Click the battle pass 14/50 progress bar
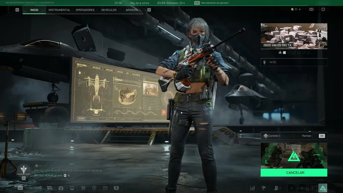 294,62
